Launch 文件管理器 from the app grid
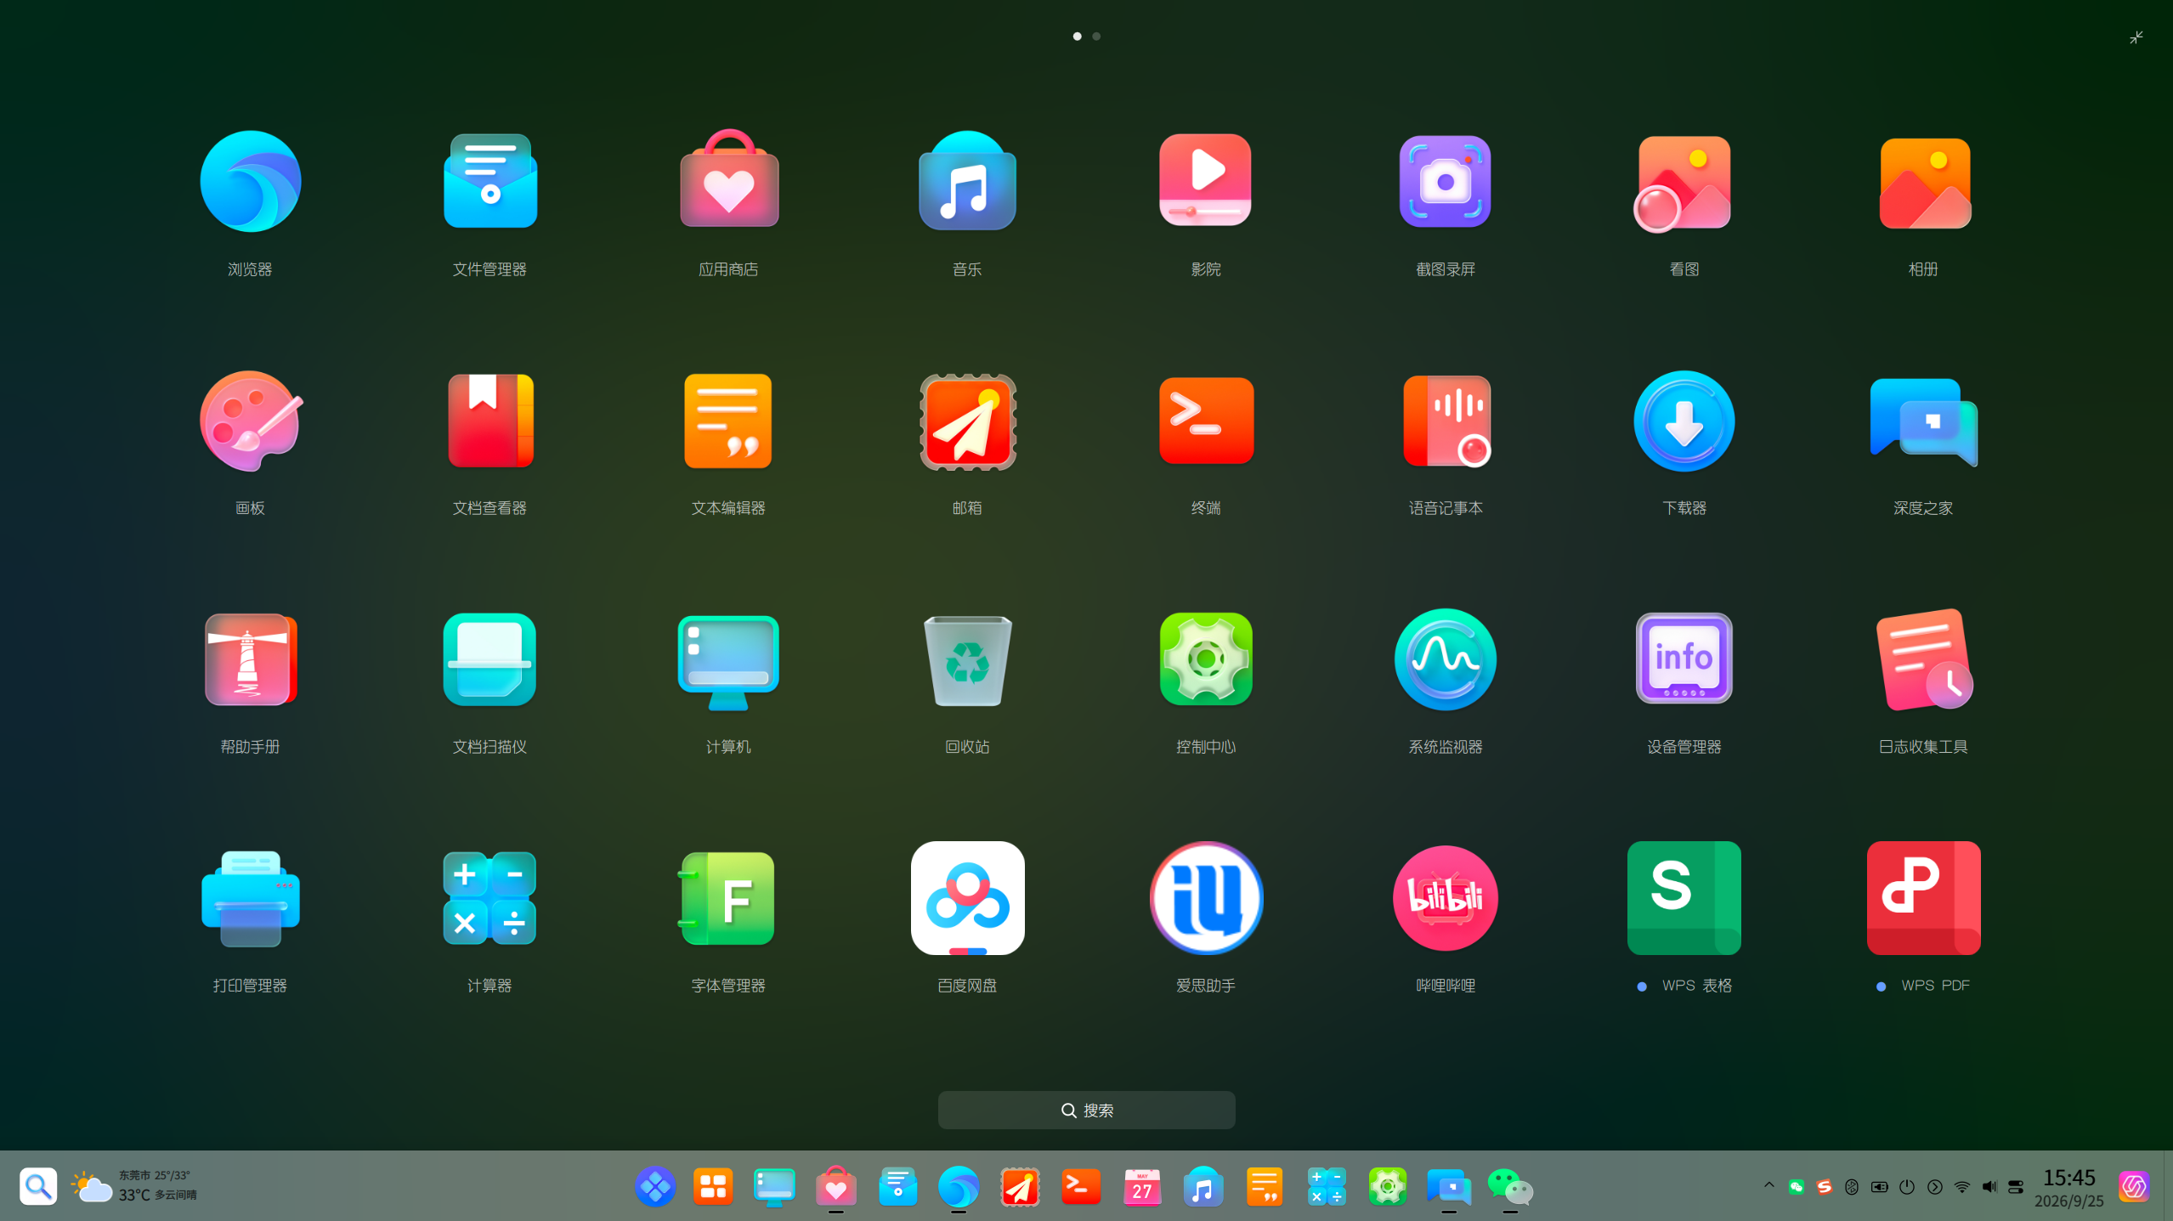 pyautogui.click(x=489, y=181)
